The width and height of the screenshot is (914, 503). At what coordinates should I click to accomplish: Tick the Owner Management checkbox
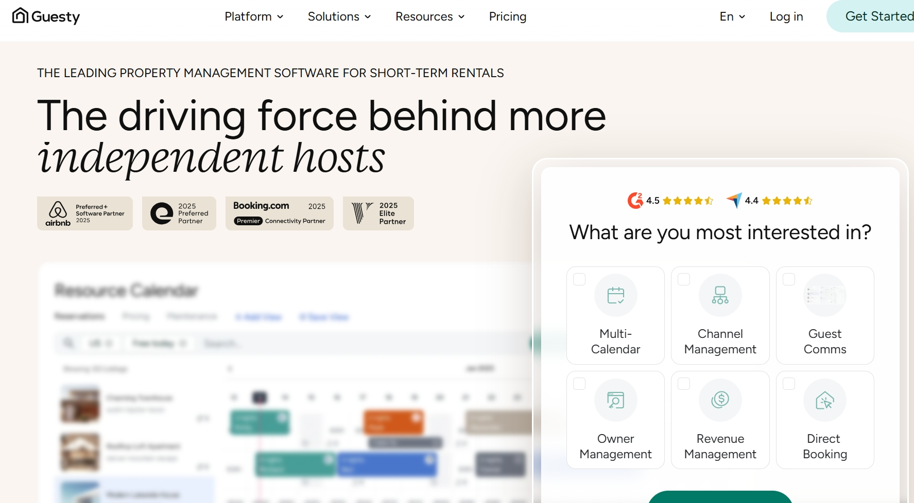click(579, 384)
